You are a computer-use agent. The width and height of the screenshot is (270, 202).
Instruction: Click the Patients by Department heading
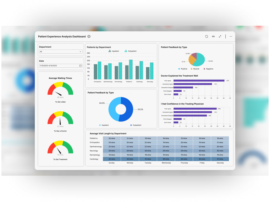pyautogui.click(x=99, y=47)
